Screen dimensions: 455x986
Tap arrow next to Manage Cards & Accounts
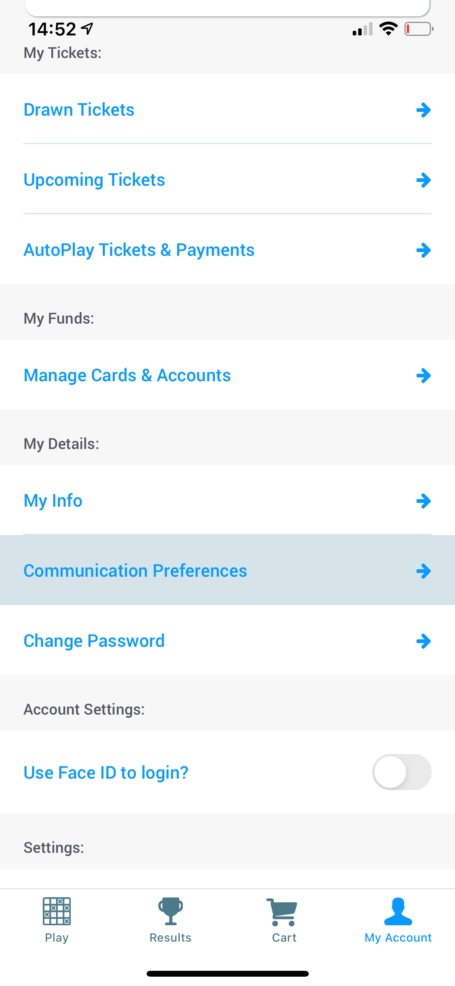tap(423, 376)
